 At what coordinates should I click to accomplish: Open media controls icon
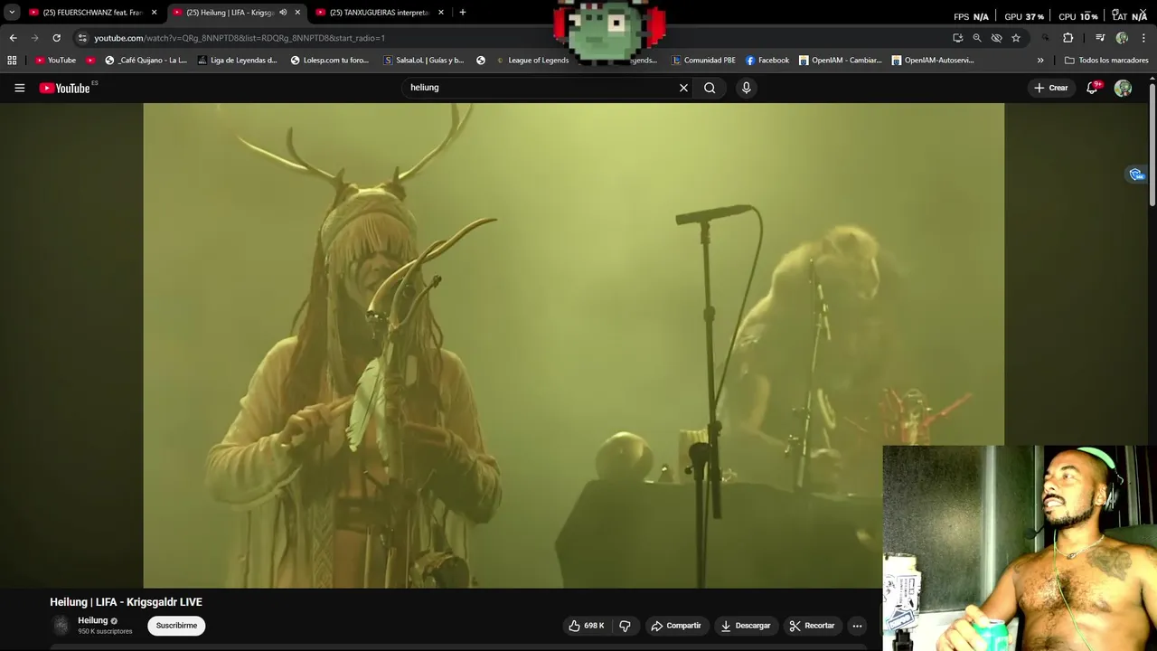pos(1100,38)
